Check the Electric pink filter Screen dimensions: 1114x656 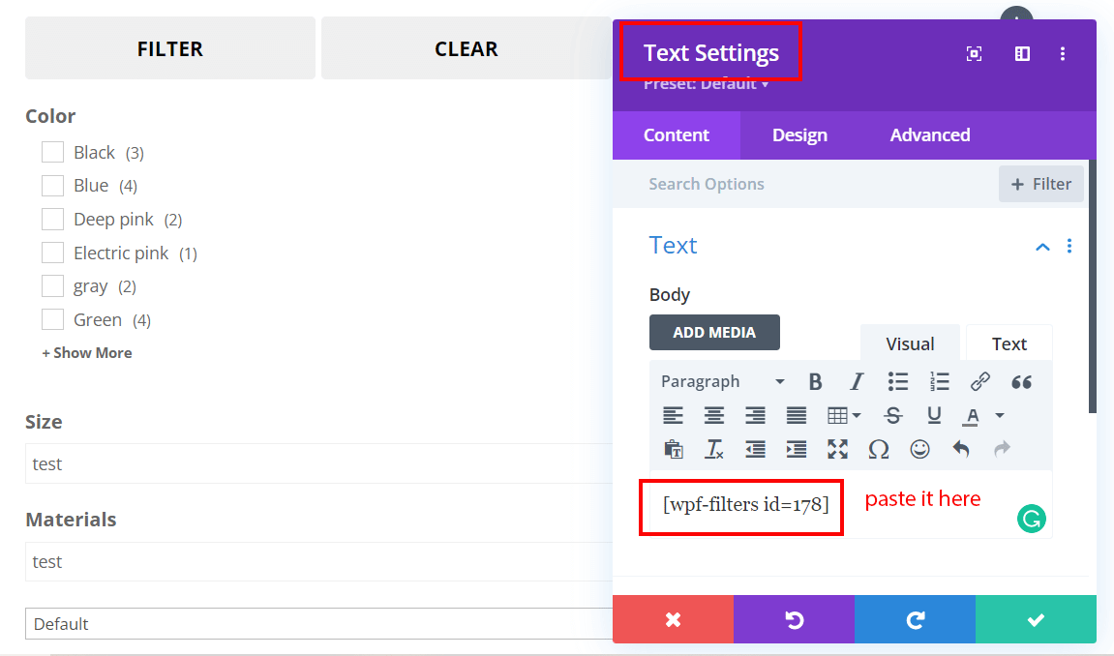pyautogui.click(x=52, y=252)
